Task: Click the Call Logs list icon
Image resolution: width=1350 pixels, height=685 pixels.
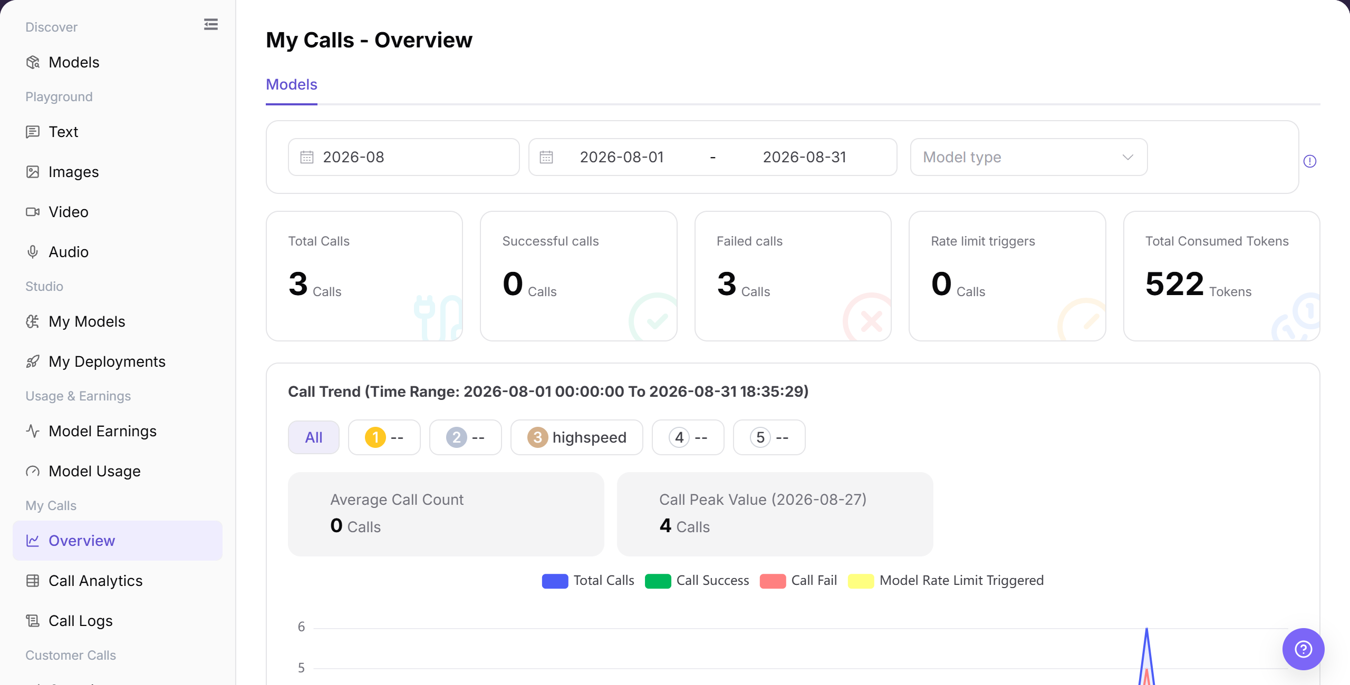Action: pos(33,621)
